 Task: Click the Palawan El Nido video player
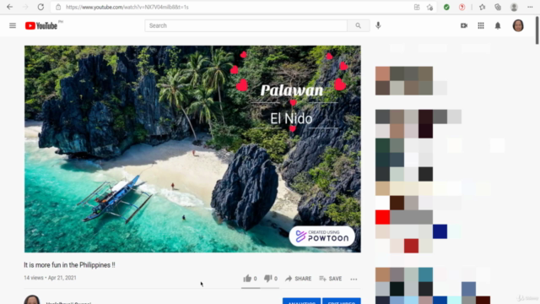coord(192,149)
